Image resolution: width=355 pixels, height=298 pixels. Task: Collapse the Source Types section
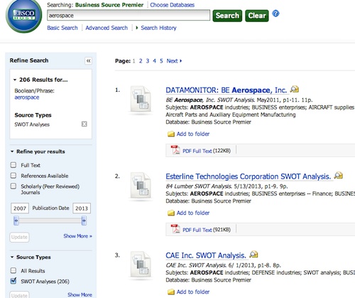pyautogui.click(x=12, y=257)
